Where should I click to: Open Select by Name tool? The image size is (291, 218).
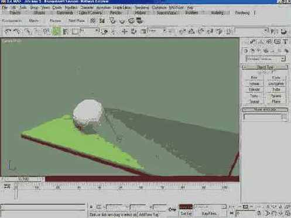click(66, 31)
